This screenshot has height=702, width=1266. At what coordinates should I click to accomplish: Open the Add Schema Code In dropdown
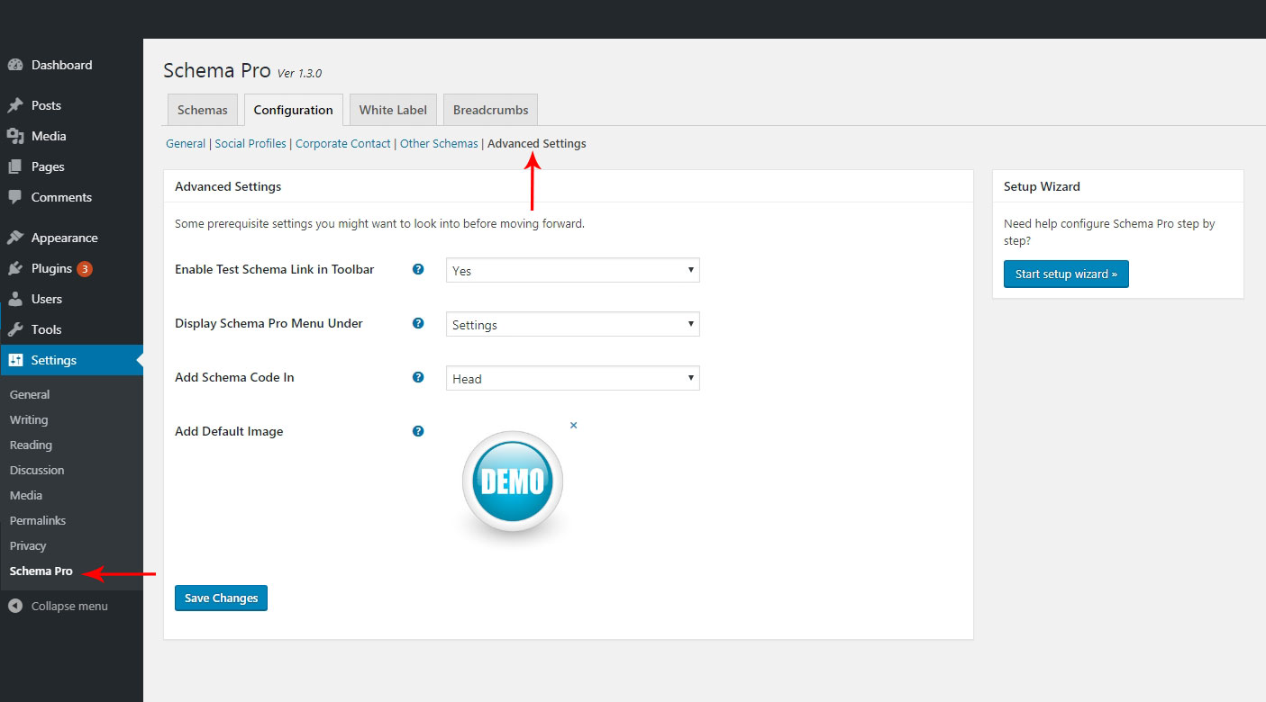click(572, 378)
